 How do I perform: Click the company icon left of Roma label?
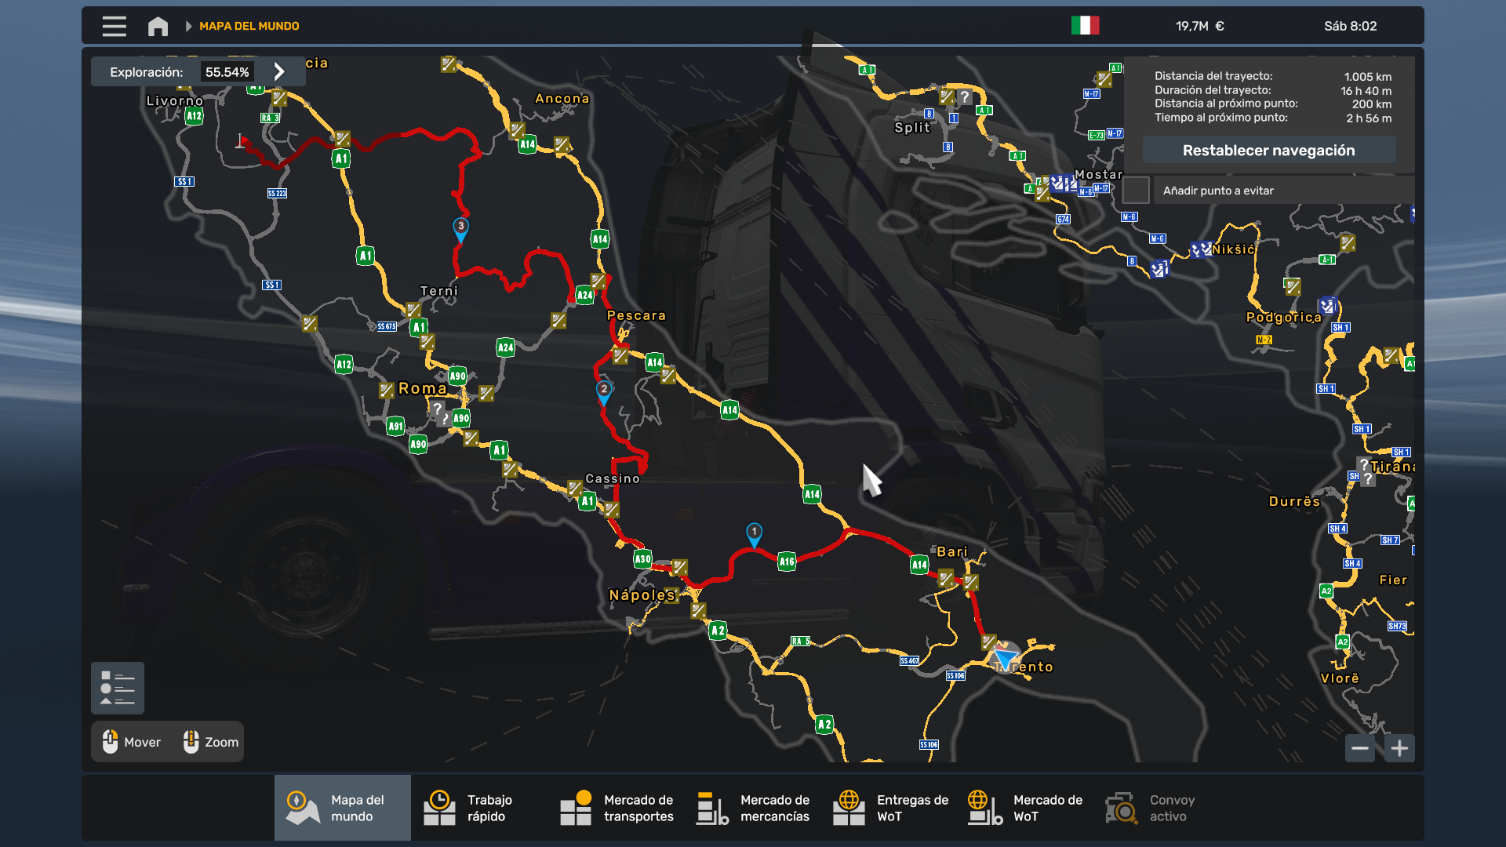pos(386,390)
